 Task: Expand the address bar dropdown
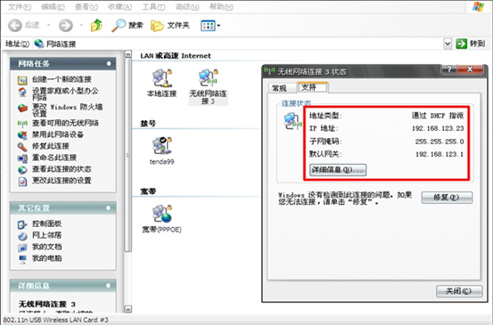(448, 44)
